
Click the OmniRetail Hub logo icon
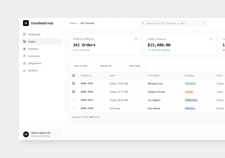click(x=26, y=23)
